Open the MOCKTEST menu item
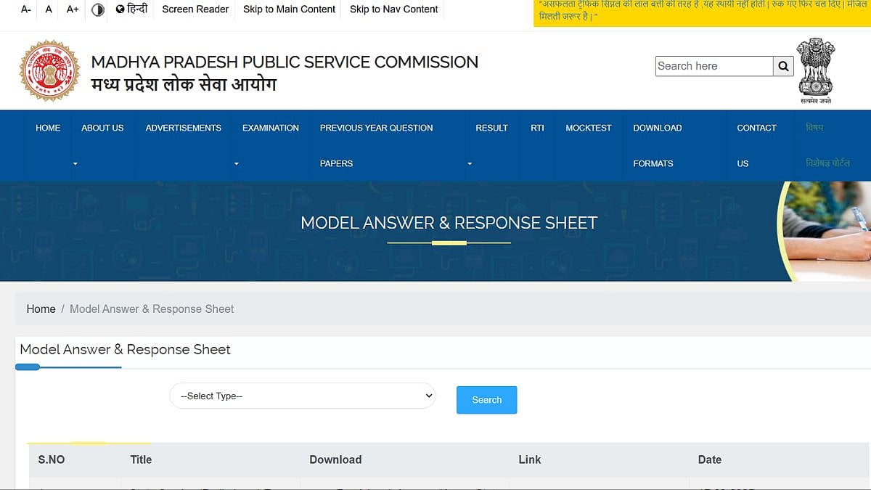This screenshot has width=871, height=490. coord(588,128)
